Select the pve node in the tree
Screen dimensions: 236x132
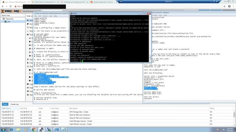pos(9,22)
